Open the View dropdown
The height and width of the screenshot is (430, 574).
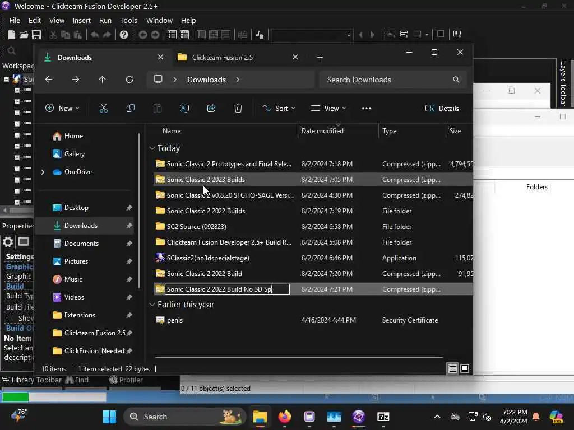(x=328, y=108)
